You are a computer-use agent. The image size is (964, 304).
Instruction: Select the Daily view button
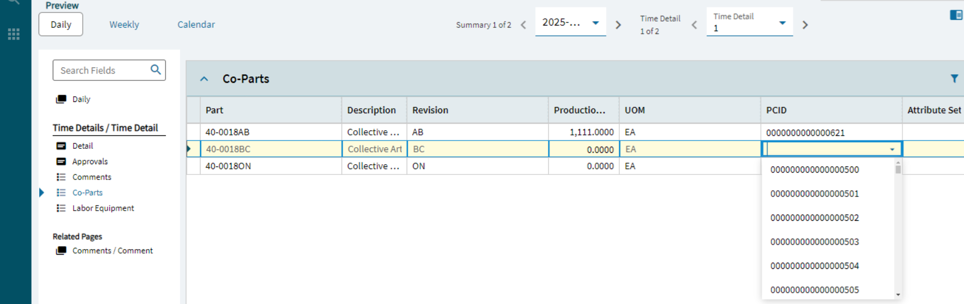[x=61, y=24]
